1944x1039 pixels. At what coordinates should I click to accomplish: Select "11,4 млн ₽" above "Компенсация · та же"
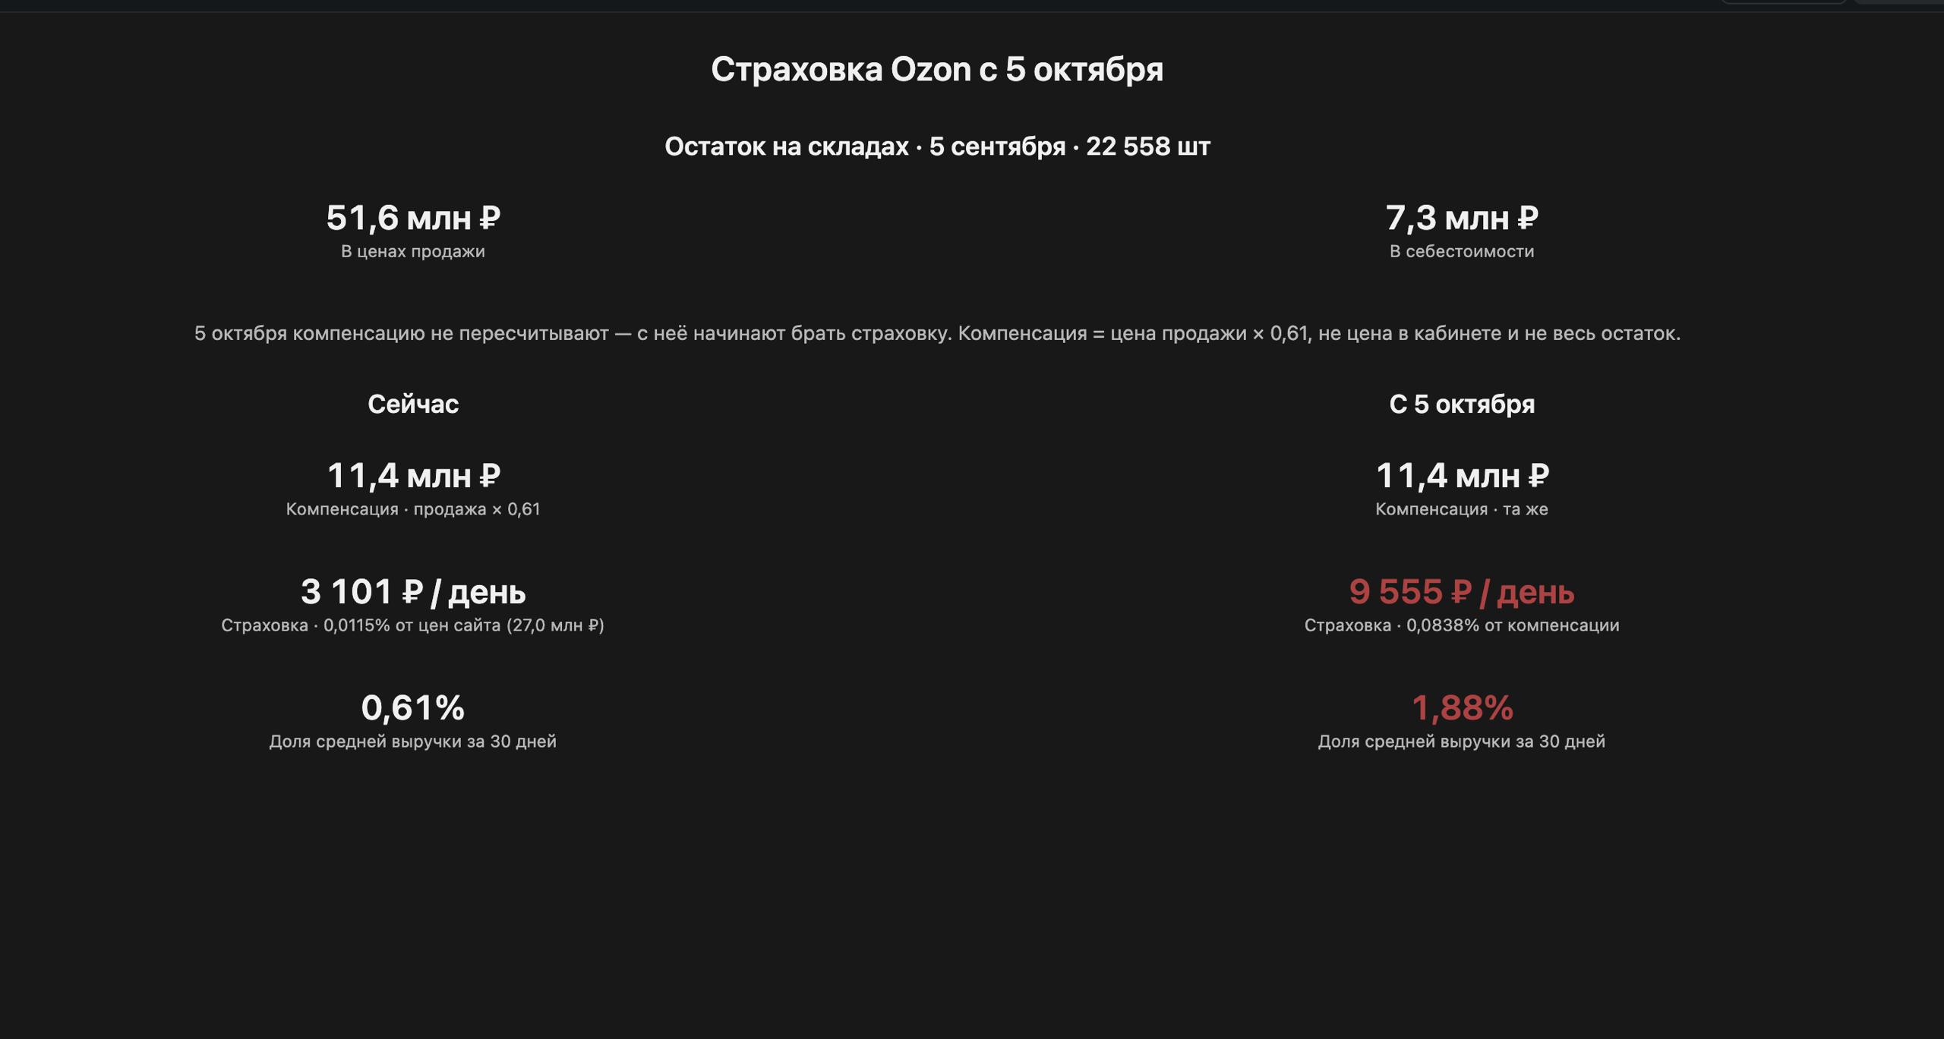pos(1462,476)
